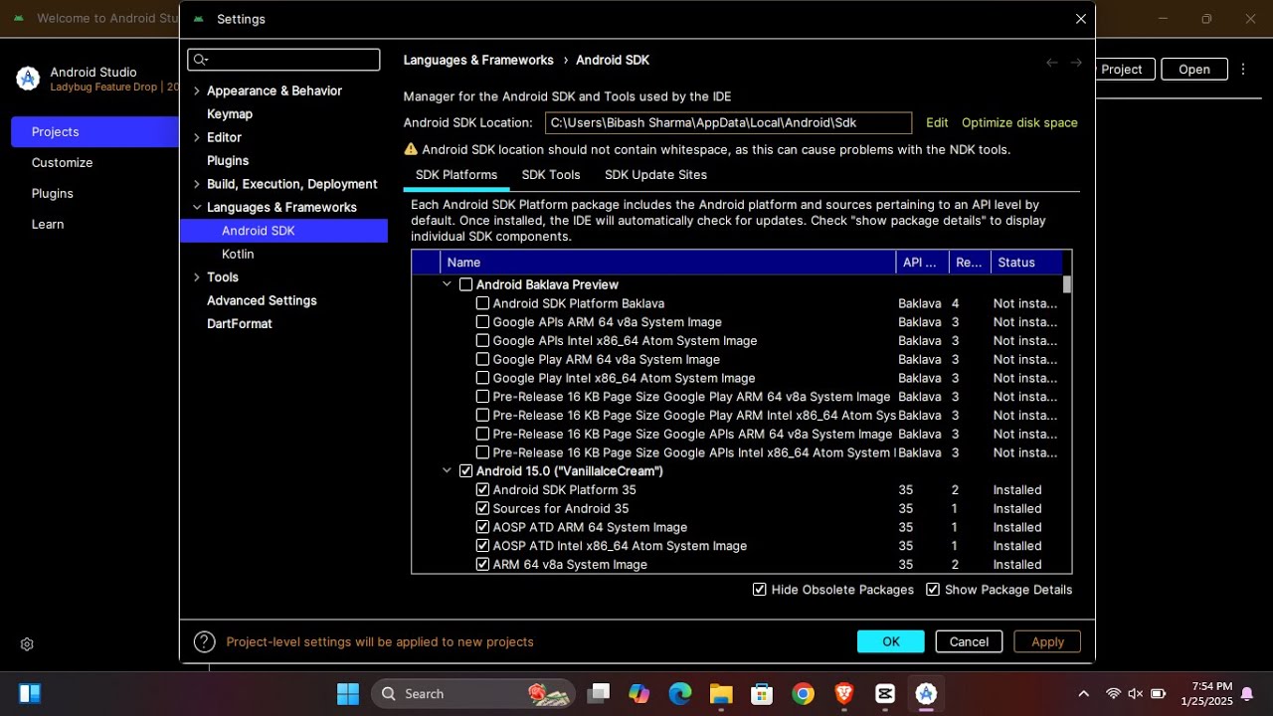Open Windows widgets from the taskbar
The image size is (1273, 716).
30,693
